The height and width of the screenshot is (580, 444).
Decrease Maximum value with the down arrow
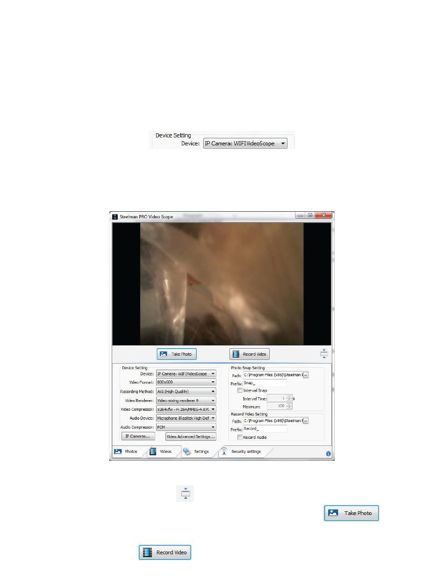tap(289, 408)
